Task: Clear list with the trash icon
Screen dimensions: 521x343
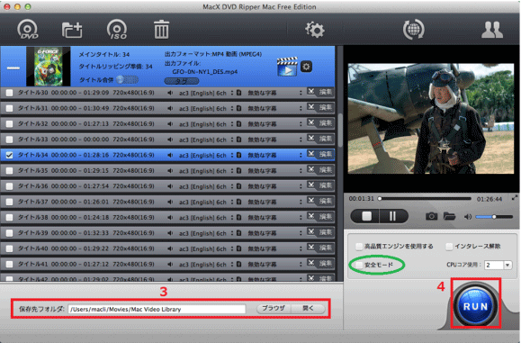Action: 161,30
